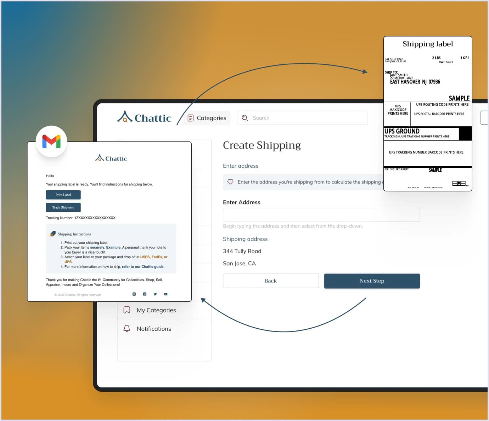Open Notifications in the sidebar
The width and height of the screenshot is (489, 421).
click(164, 329)
